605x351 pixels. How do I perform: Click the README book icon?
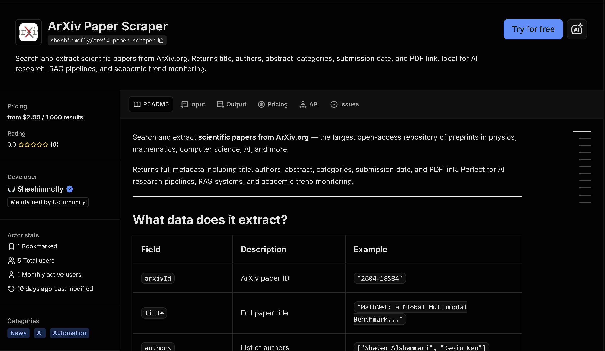pos(137,104)
